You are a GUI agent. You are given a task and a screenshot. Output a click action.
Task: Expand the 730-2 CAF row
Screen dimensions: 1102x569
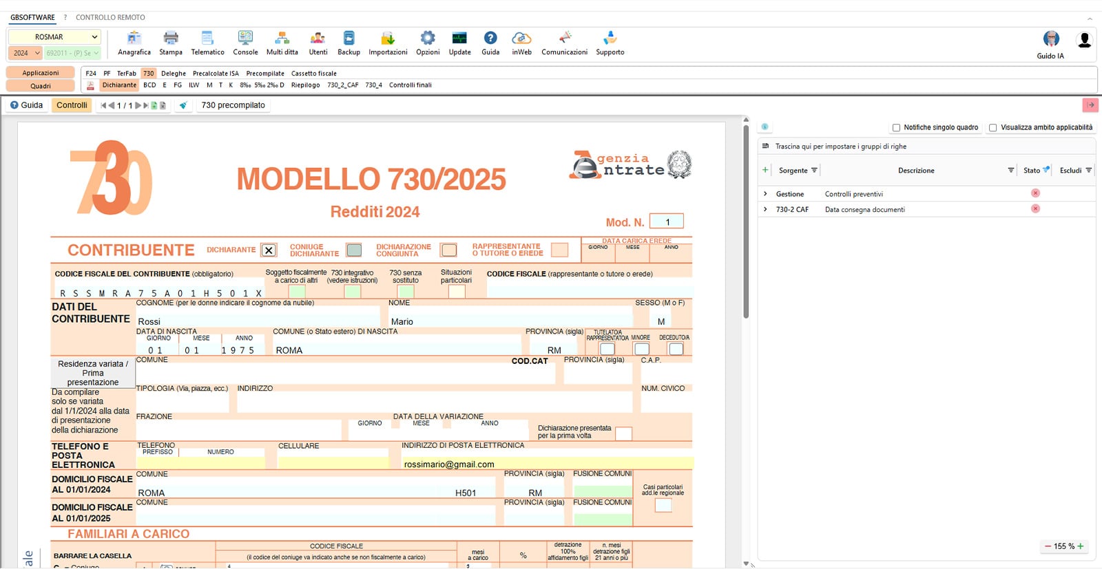[x=765, y=209]
